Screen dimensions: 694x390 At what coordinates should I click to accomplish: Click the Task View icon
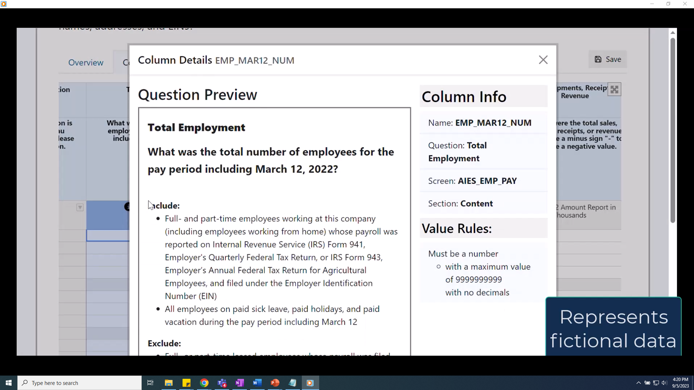point(150,383)
